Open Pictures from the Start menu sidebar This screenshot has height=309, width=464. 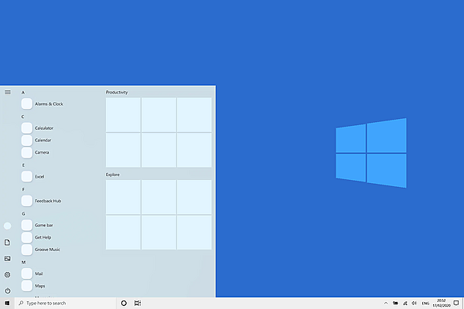coord(7,258)
